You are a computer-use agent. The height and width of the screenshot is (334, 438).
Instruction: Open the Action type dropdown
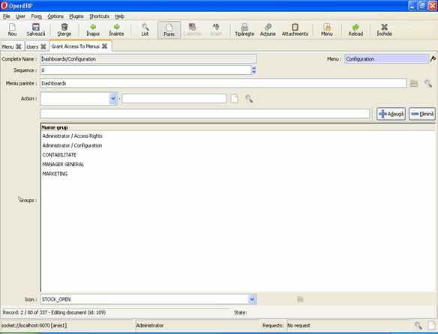pyautogui.click(x=113, y=99)
